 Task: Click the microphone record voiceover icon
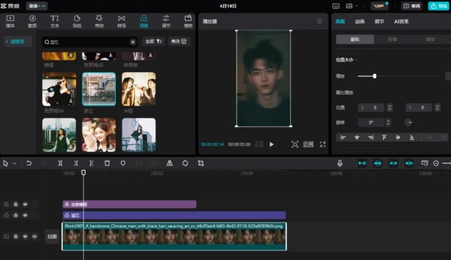click(x=340, y=163)
